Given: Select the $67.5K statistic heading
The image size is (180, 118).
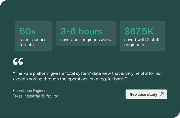Looking at the screenshot, I should [x=139, y=31].
